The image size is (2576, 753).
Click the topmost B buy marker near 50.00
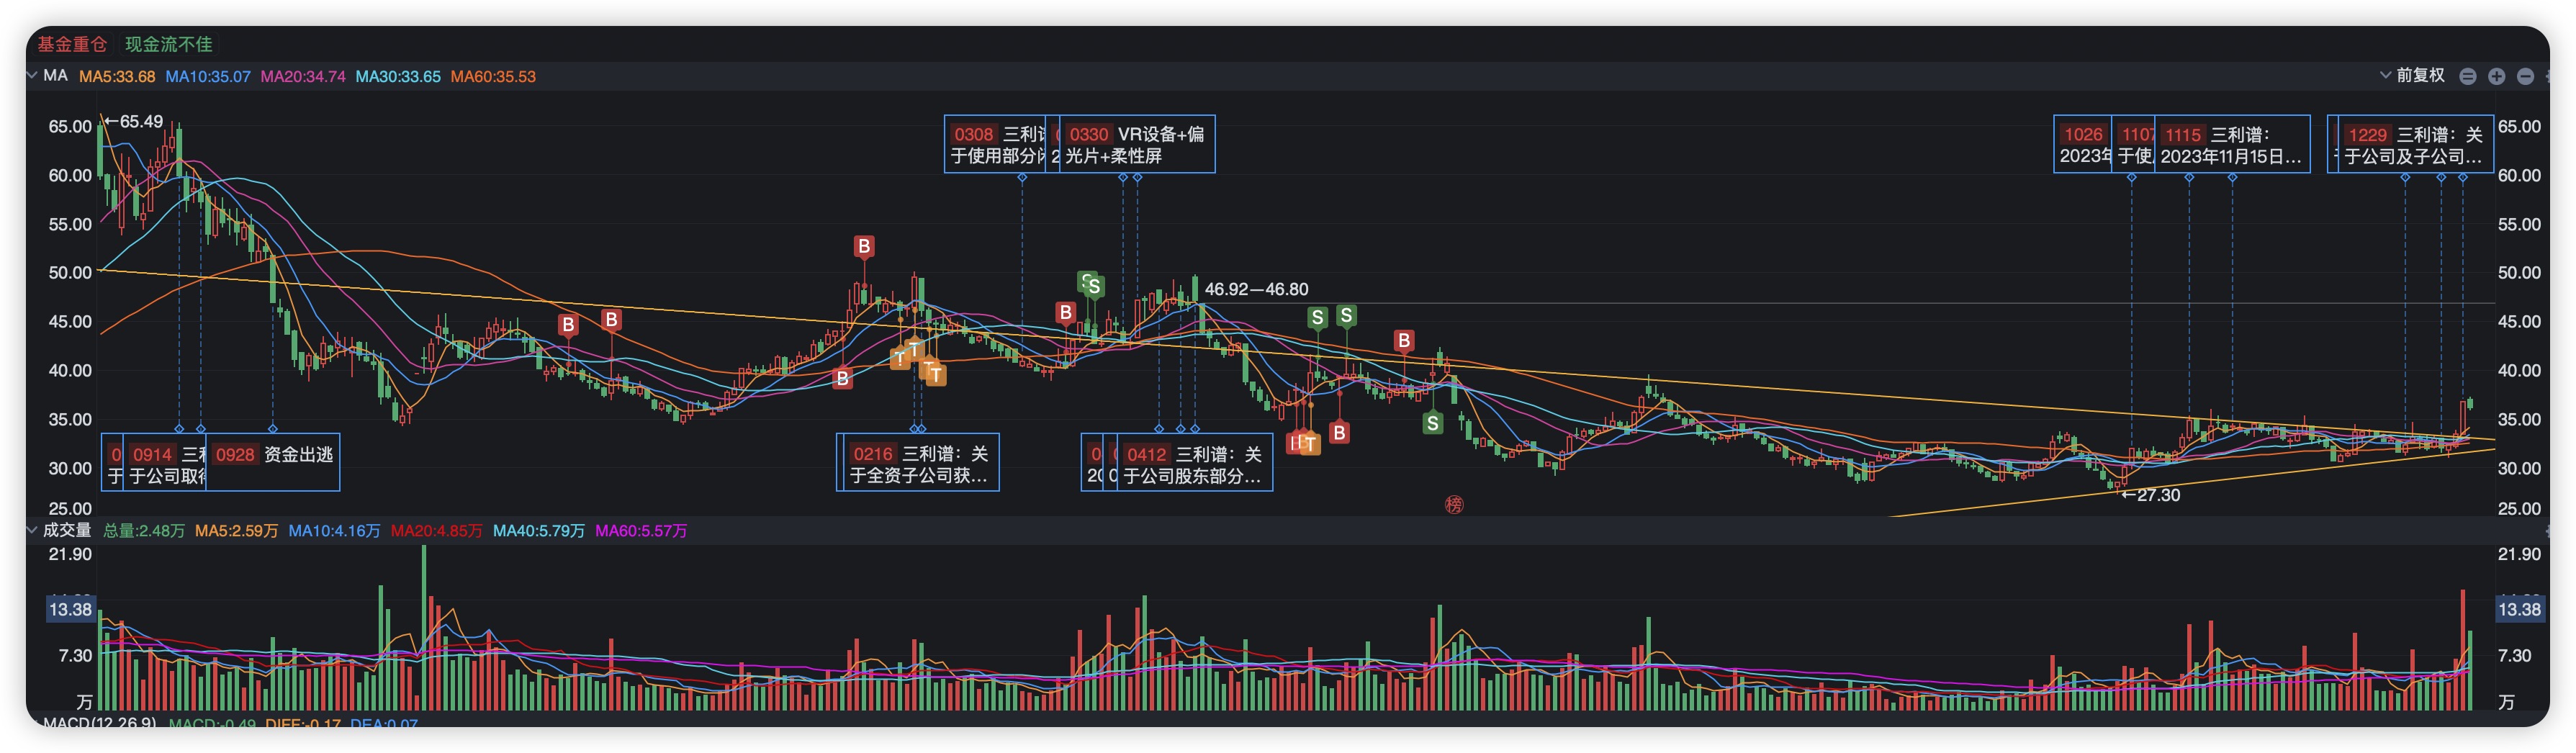click(x=864, y=246)
